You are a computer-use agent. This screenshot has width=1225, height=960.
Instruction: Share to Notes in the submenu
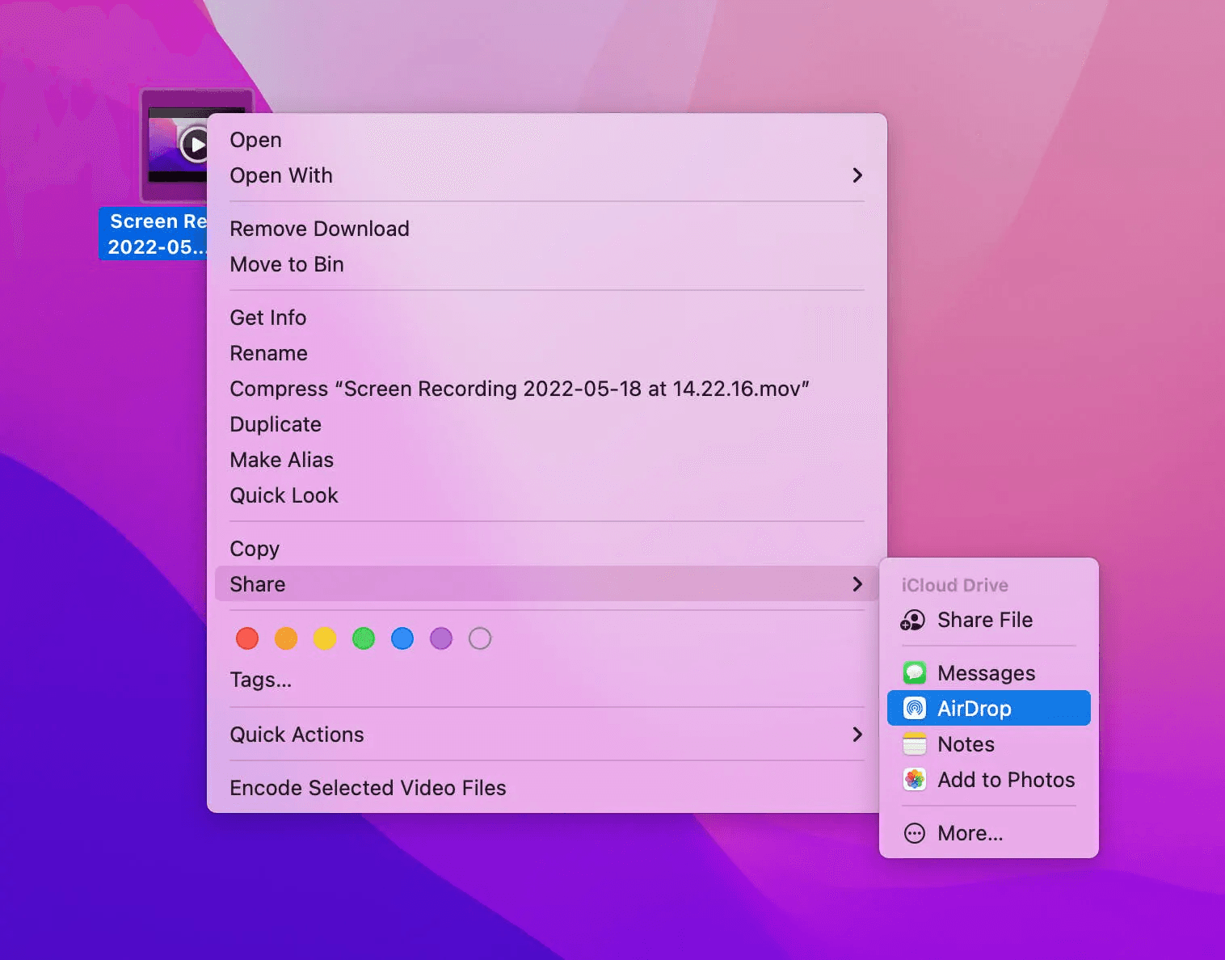[989, 743]
